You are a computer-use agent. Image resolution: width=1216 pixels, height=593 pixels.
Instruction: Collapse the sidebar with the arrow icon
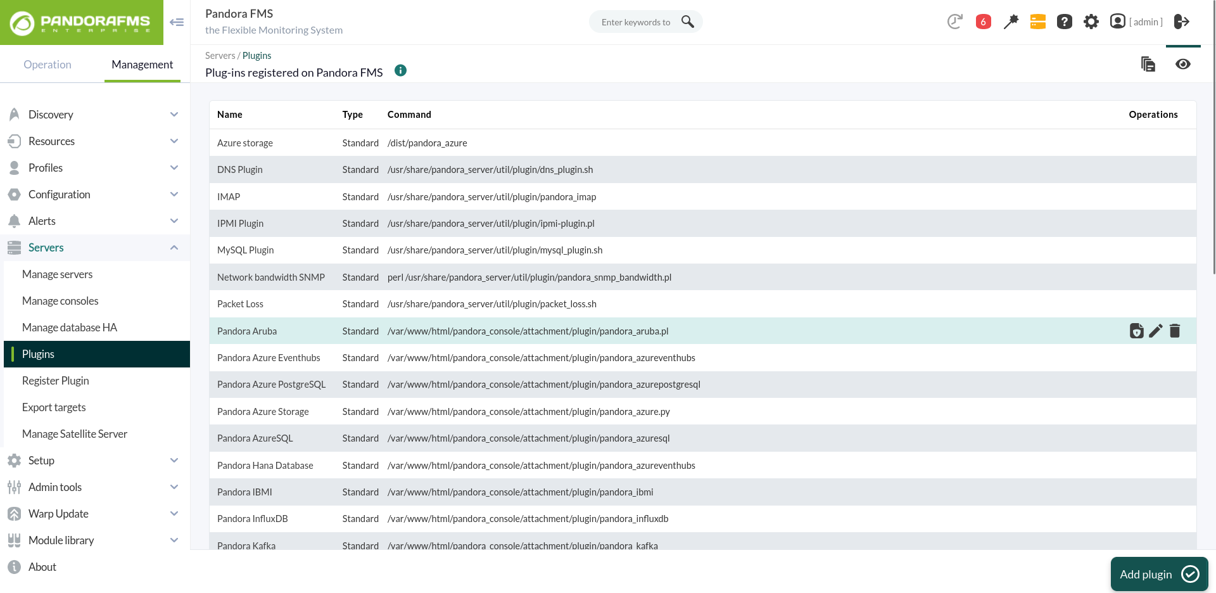pos(177,22)
